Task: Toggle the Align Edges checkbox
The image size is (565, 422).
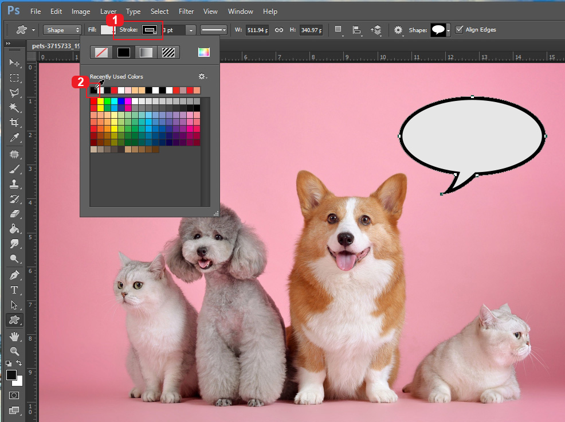Action: point(459,30)
